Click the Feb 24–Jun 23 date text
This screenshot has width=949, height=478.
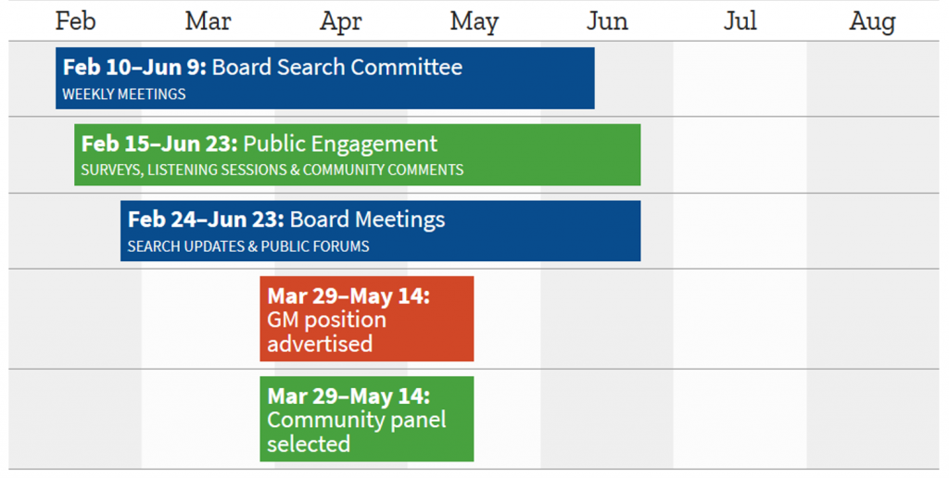coord(206,220)
